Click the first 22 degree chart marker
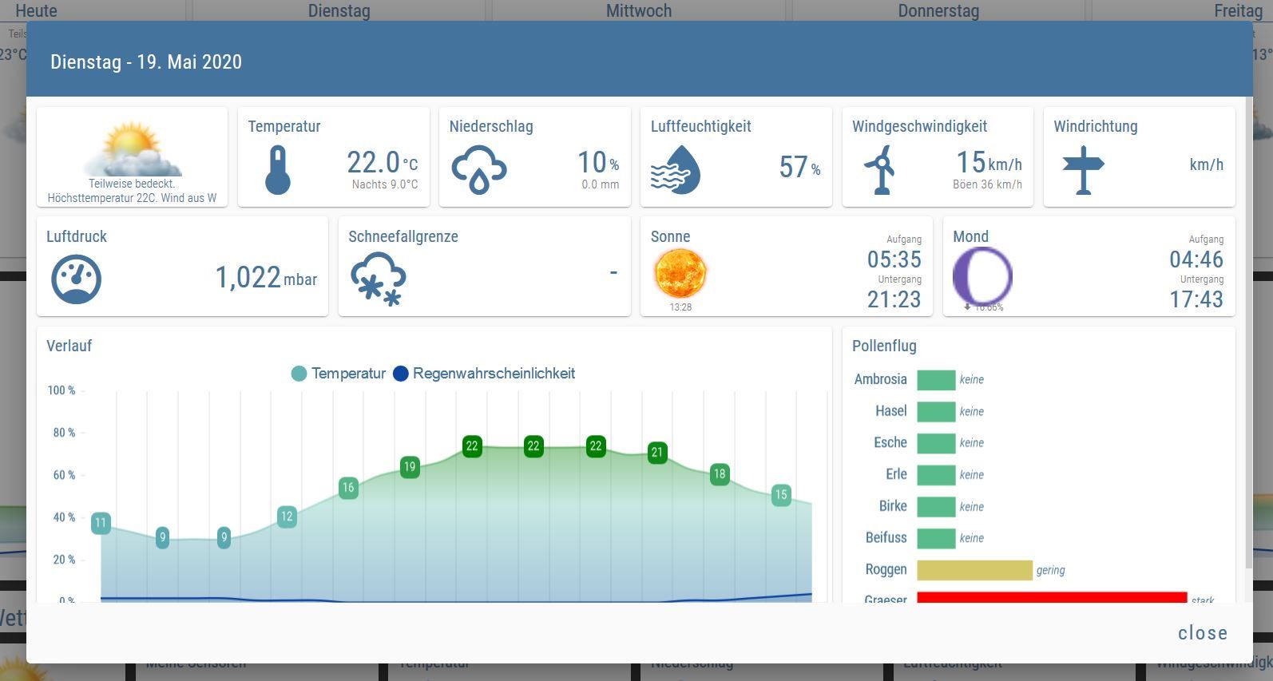 [472, 446]
